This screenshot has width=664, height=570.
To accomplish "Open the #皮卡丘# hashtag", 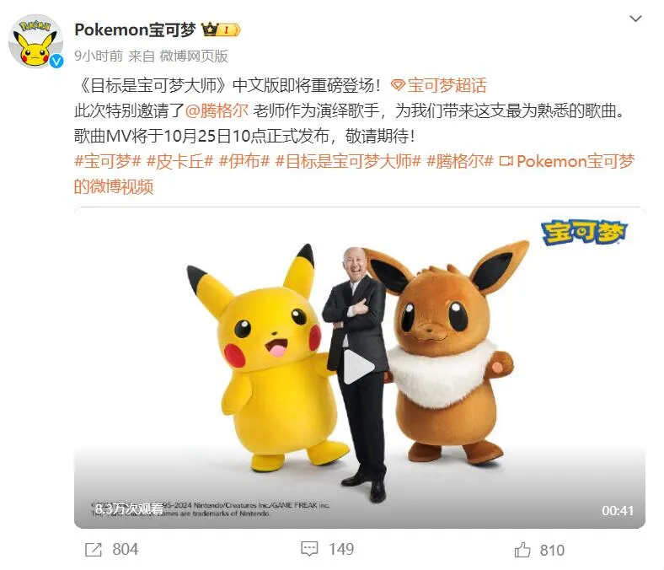I will 179,161.
